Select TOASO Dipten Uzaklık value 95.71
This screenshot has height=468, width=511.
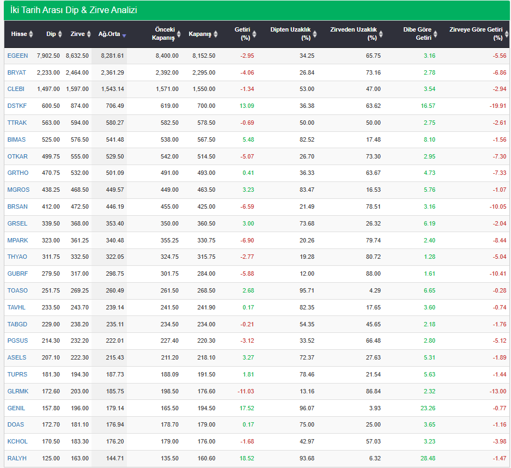(307, 290)
